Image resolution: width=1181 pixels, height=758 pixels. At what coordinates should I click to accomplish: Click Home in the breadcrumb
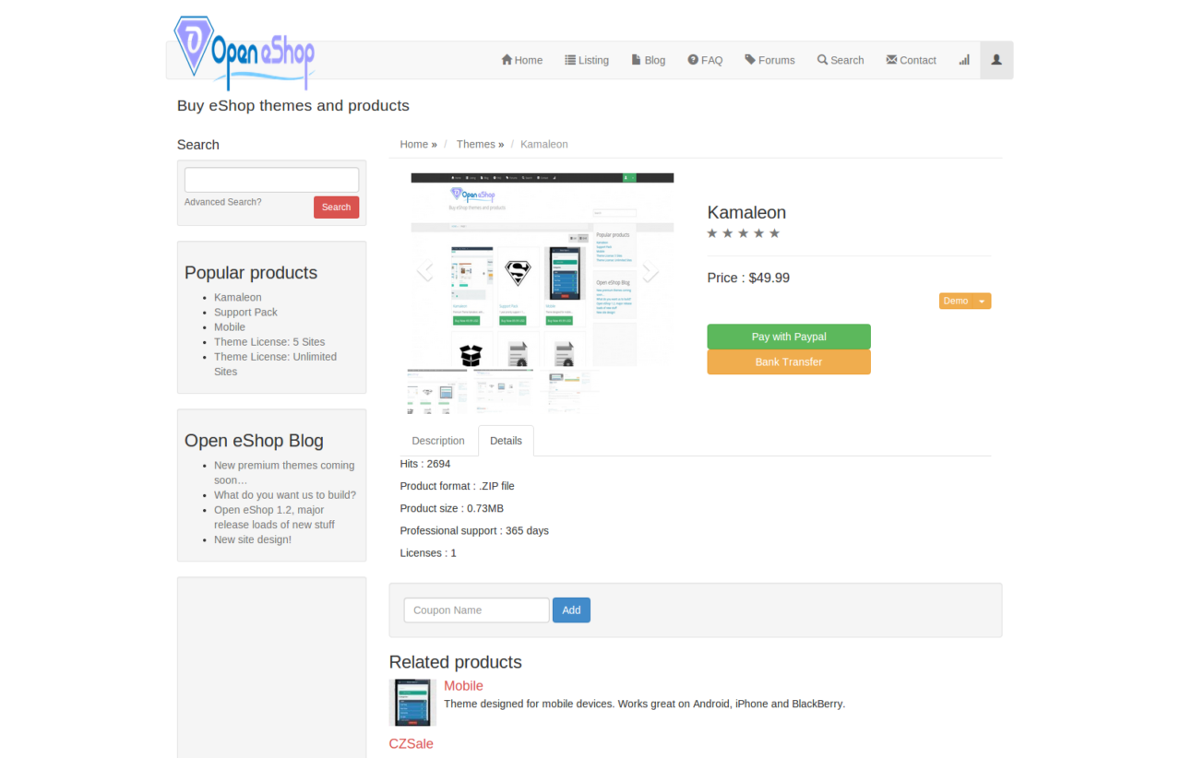(414, 144)
